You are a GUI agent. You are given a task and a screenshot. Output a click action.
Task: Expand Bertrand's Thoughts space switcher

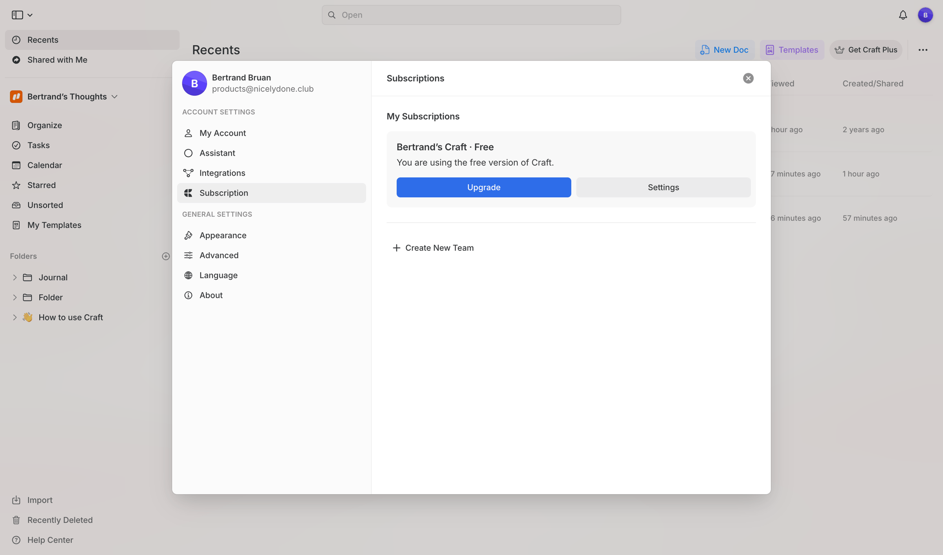[114, 97]
